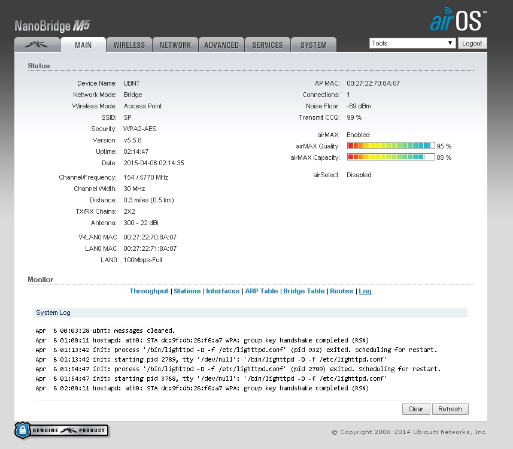Click the airMAX value Enabled
513x449 pixels.
point(358,135)
